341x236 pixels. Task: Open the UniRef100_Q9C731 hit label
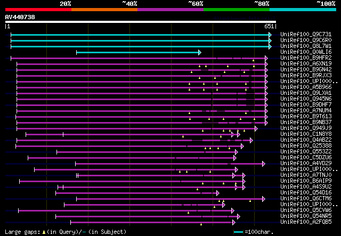click(306, 35)
